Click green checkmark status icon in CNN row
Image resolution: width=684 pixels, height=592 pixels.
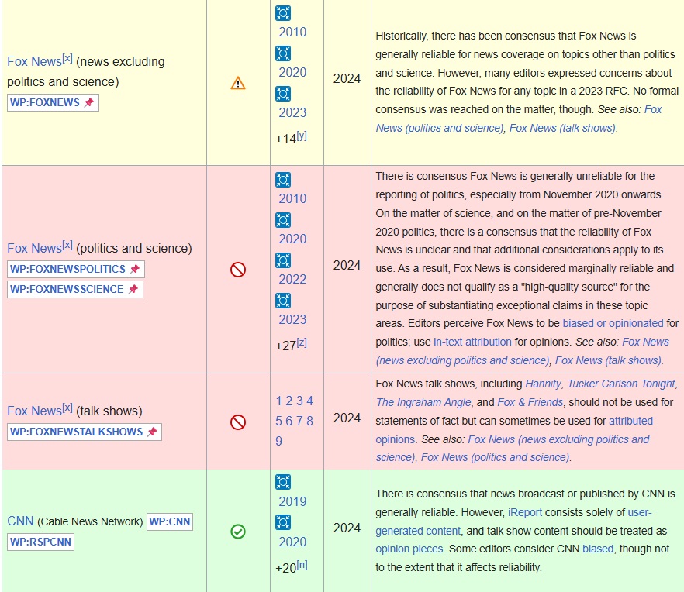tap(238, 532)
